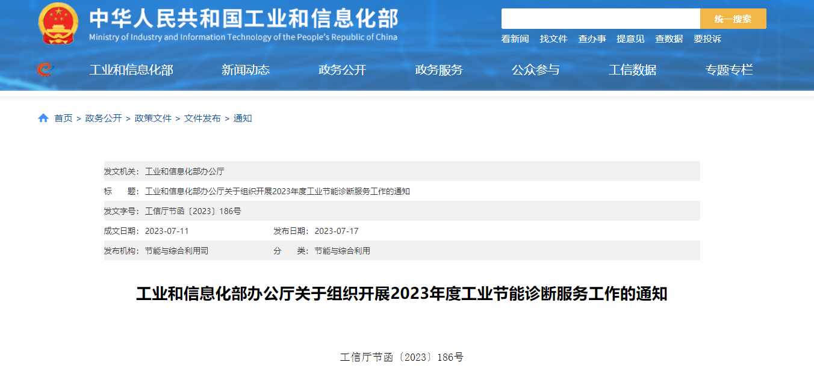Open the 提意见 quick link
Viewport: 814px width, 368px height.
coord(630,39)
